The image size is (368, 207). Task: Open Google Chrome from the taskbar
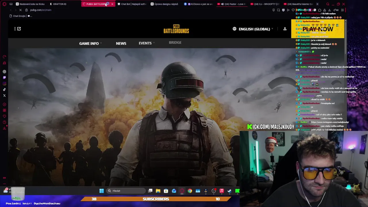(190, 191)
